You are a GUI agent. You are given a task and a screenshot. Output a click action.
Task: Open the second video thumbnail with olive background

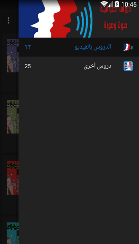(x=13, y=117)
